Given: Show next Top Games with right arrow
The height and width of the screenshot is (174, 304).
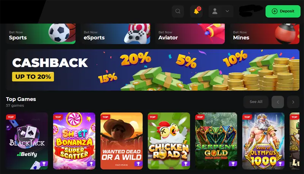Looking at the screenshot, I should click(293, 102).
